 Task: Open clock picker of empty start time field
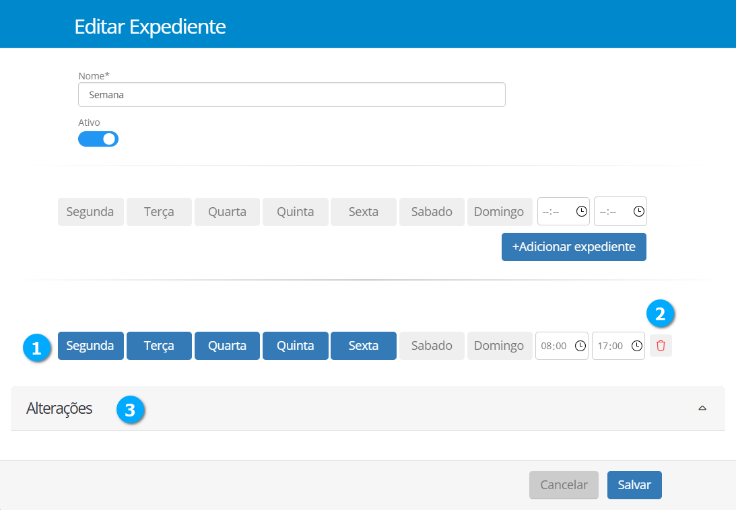582,211
